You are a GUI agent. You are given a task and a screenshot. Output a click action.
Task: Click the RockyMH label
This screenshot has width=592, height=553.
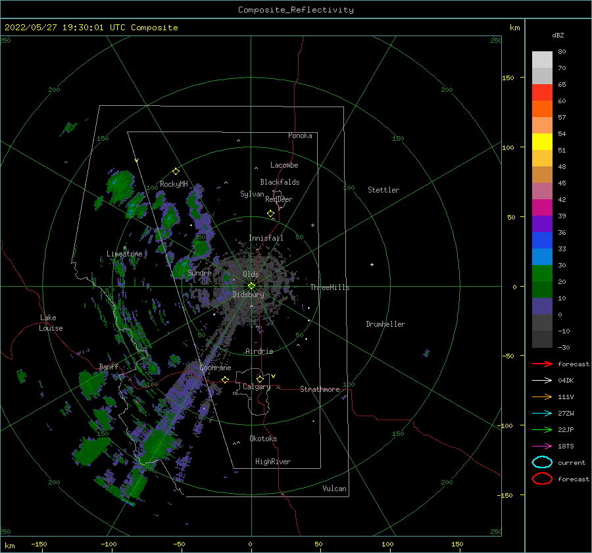click(x=174, y=184)
